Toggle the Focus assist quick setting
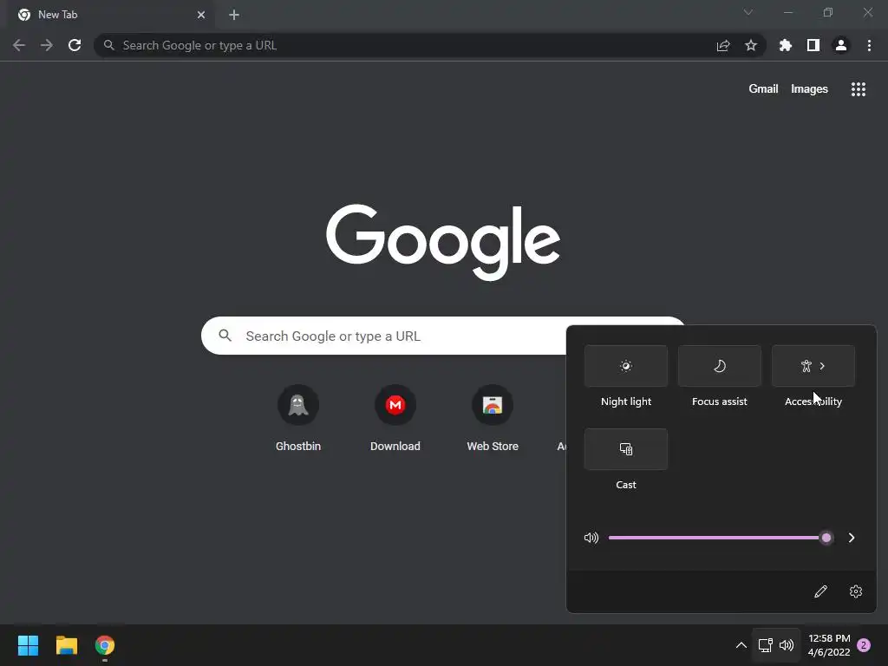The width and height of the screenshot is (888, 666). 719,366
